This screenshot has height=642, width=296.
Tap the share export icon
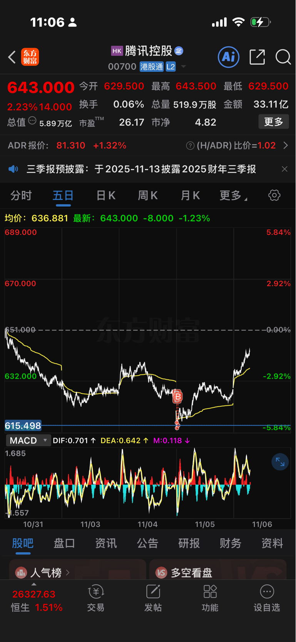257,57
